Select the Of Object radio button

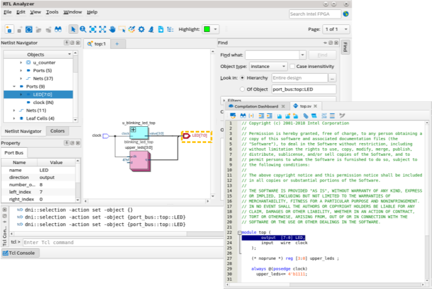(242, 89)
